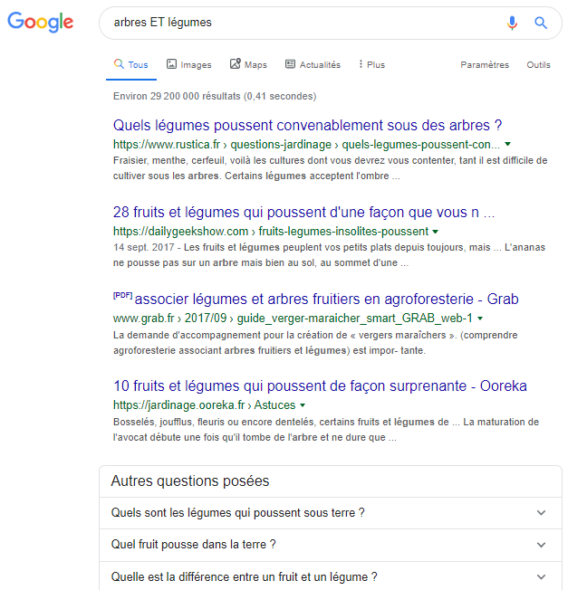587x590 pixels.
Task: Open the Images tab
Action: tap(188, 64)
